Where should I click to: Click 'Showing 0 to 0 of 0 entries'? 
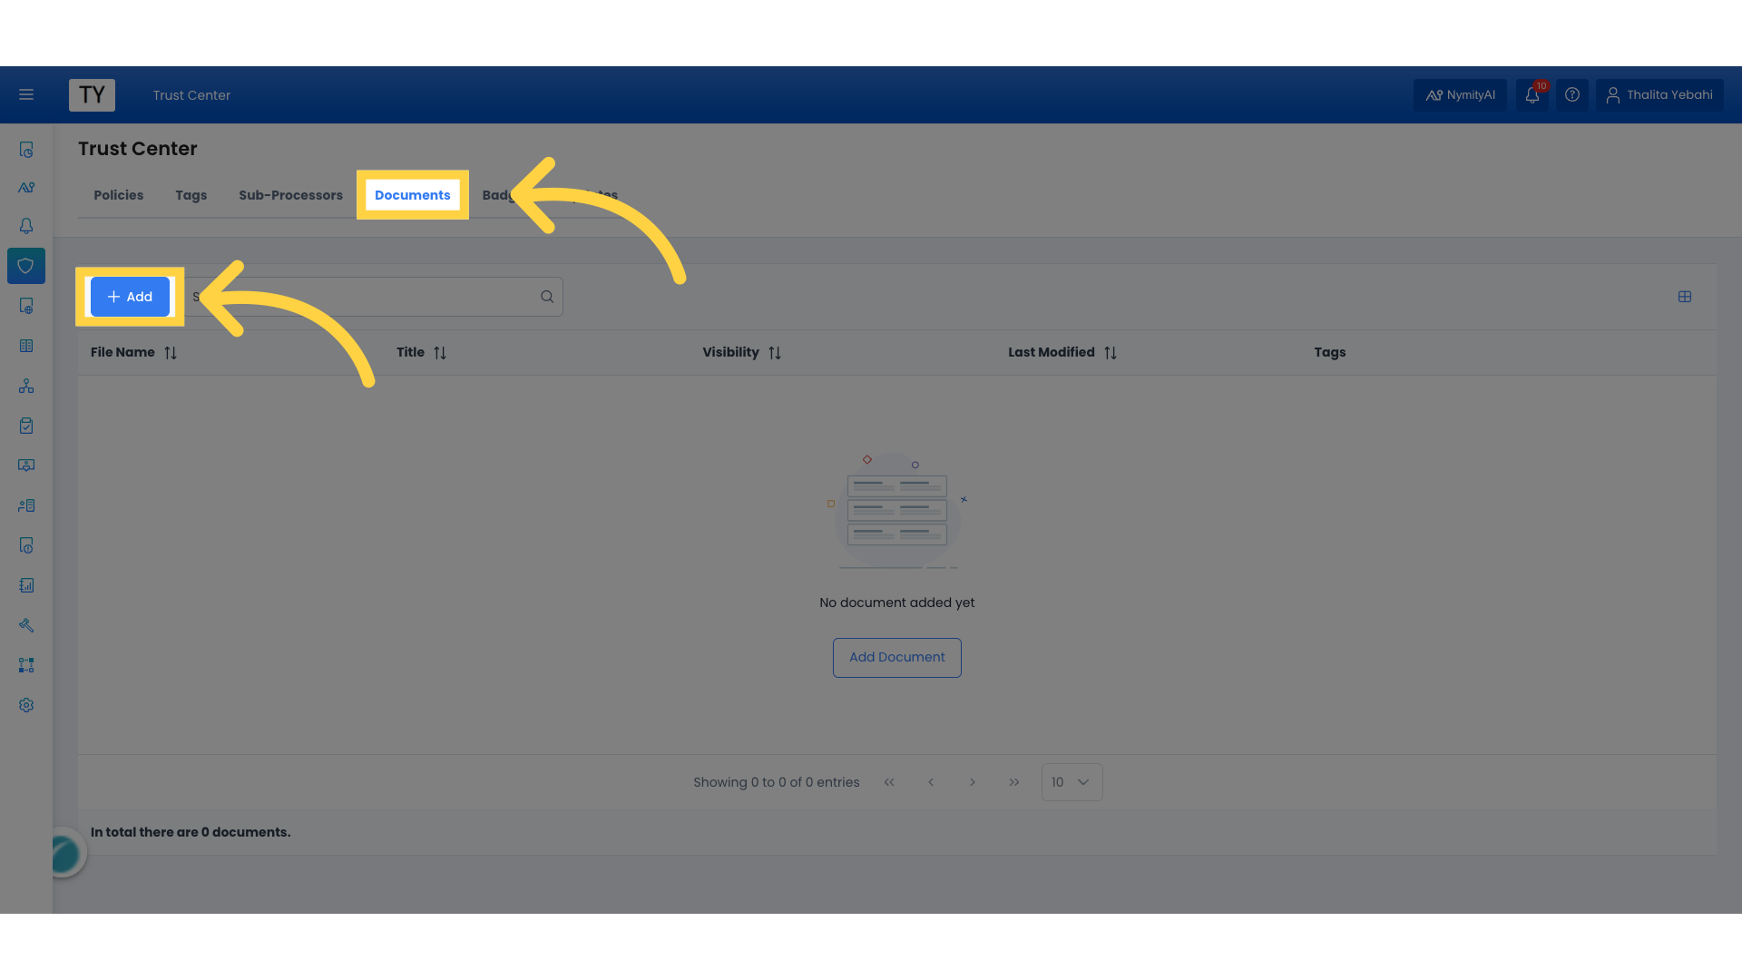tap(776, 782)
